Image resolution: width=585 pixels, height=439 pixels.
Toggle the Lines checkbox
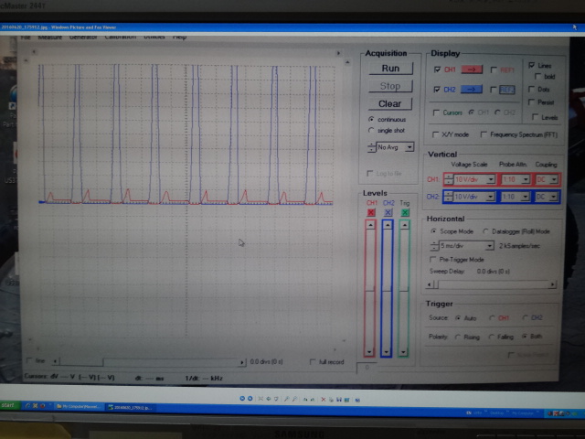click(x=532, y=65)
